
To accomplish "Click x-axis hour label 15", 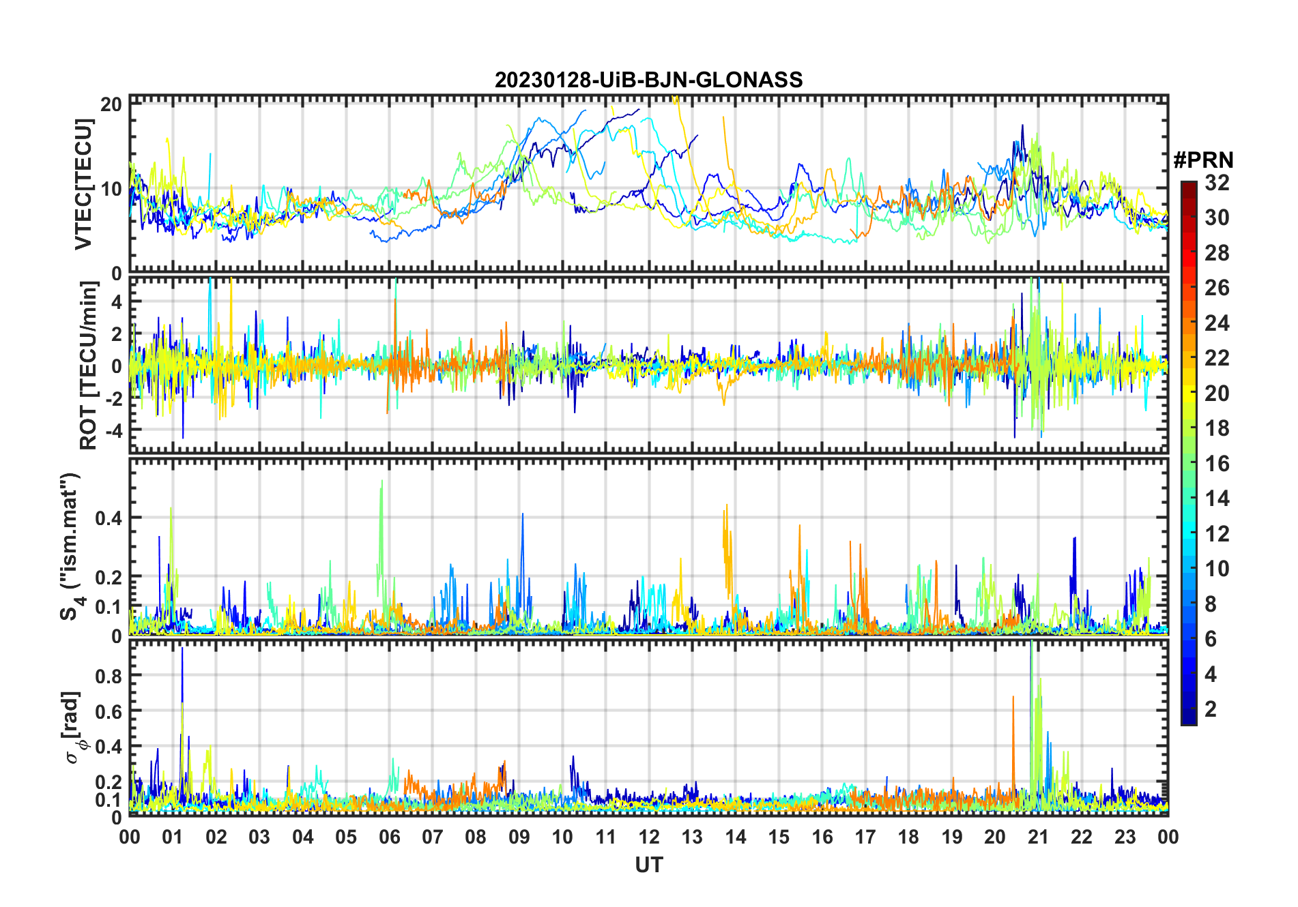I will pos(779,837).
